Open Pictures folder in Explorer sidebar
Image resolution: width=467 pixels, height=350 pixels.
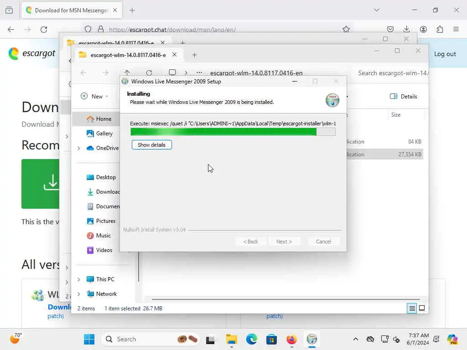[101, 221]
